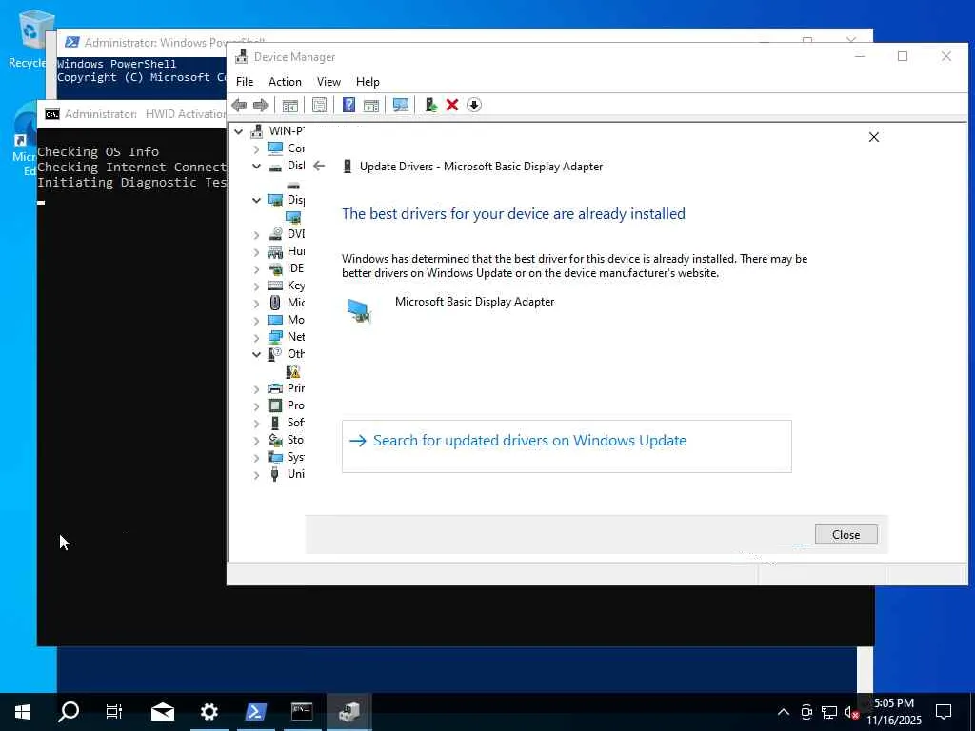Expand the Human Interface Devices chevron
The height and width of the screenshot is (731, 975).
tap(256, 251)
